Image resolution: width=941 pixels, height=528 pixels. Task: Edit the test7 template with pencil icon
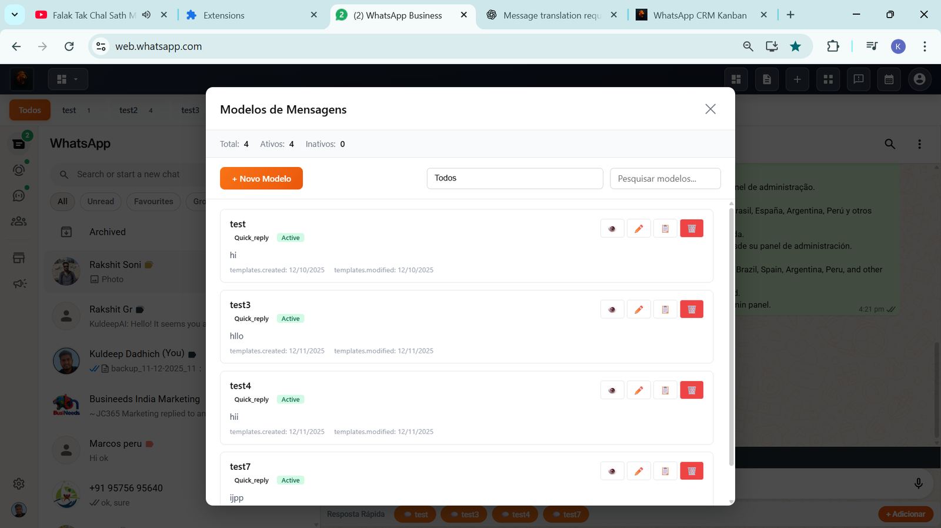coord(639,471)
